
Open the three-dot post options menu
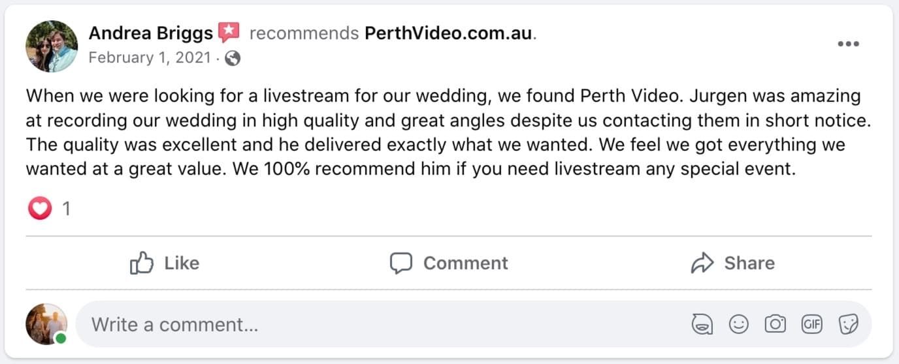848,44
